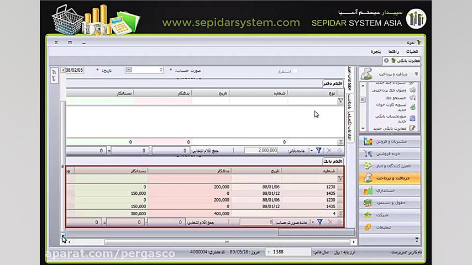Sort ledger grid by نوع column header
The height and width of the screenshot is (265, 472).
point(312,93)
